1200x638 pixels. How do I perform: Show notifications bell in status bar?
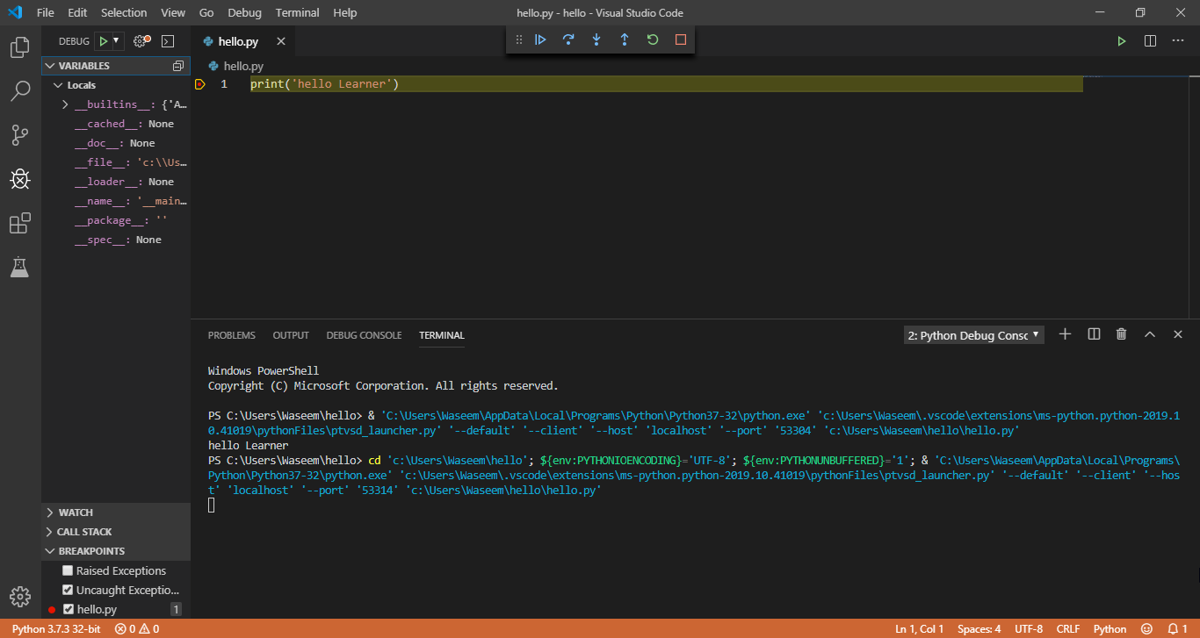point(1176,628)
